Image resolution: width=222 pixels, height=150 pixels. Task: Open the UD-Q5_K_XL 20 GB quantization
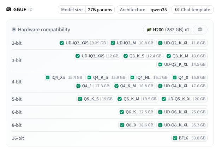coord(184,99)
